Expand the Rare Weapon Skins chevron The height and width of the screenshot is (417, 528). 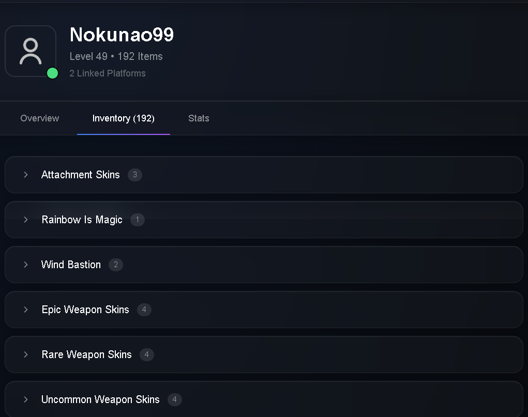click(x=25, y=354)
